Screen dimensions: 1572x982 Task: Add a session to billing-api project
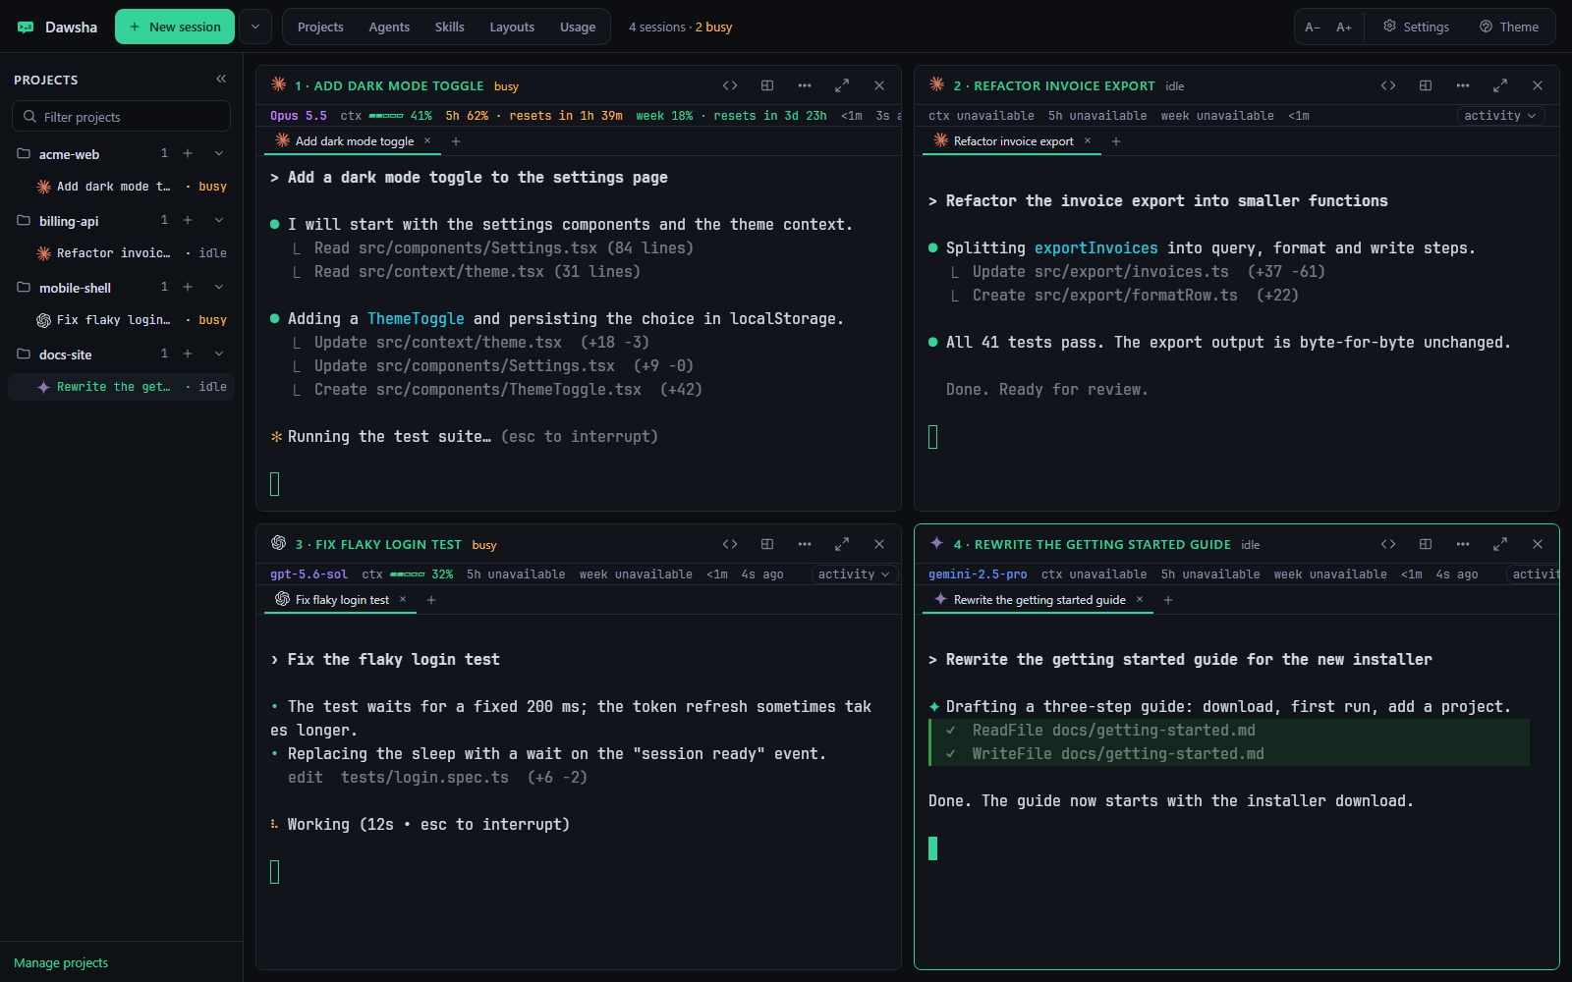[x=188, y=220]
